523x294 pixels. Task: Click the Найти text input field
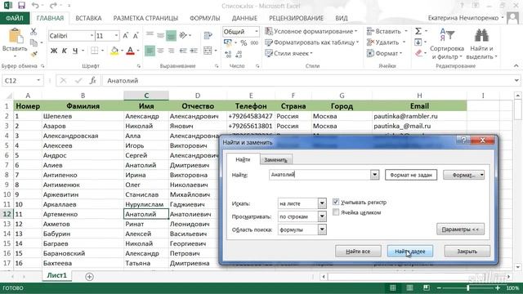pos(320,175)
